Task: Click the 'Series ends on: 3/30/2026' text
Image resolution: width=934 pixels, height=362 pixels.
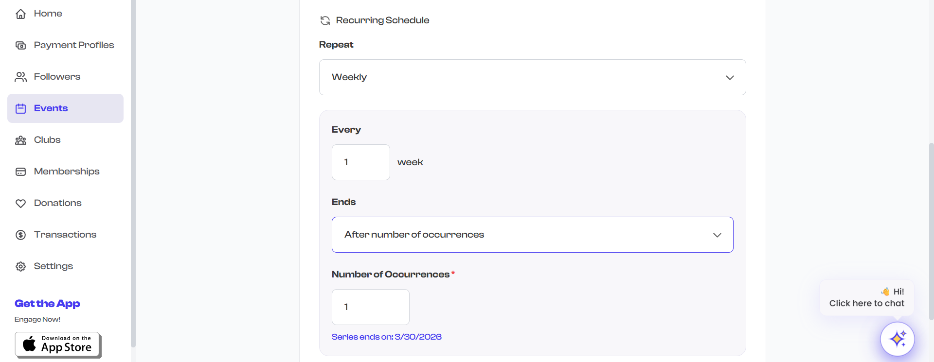Action: 387,337
